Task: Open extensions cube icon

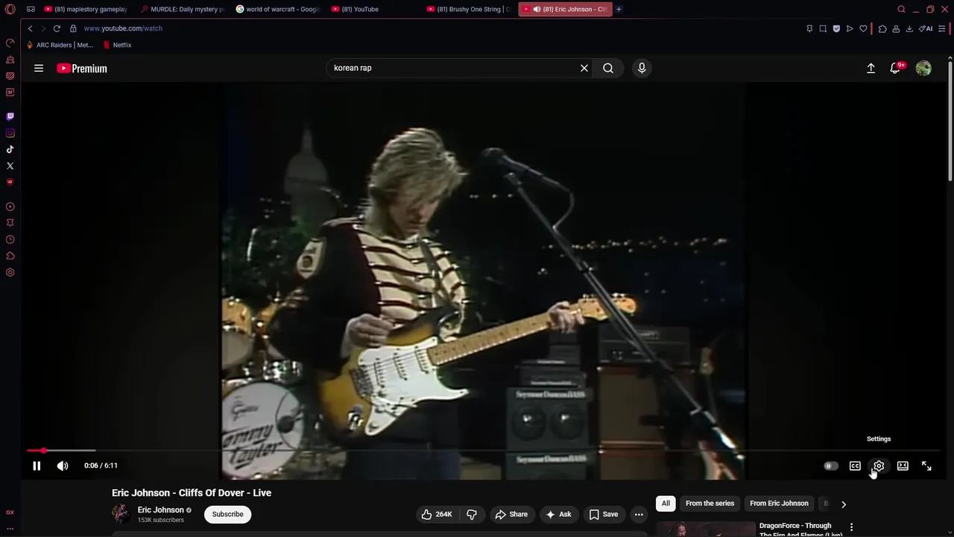Action: pyautogui.click(x=882, y=28)
